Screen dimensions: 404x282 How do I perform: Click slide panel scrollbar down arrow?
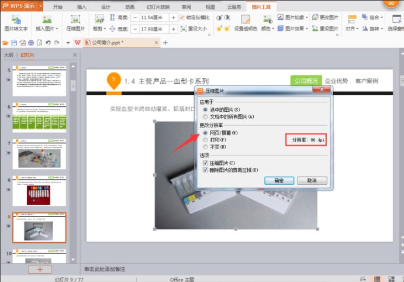(73, 260)
